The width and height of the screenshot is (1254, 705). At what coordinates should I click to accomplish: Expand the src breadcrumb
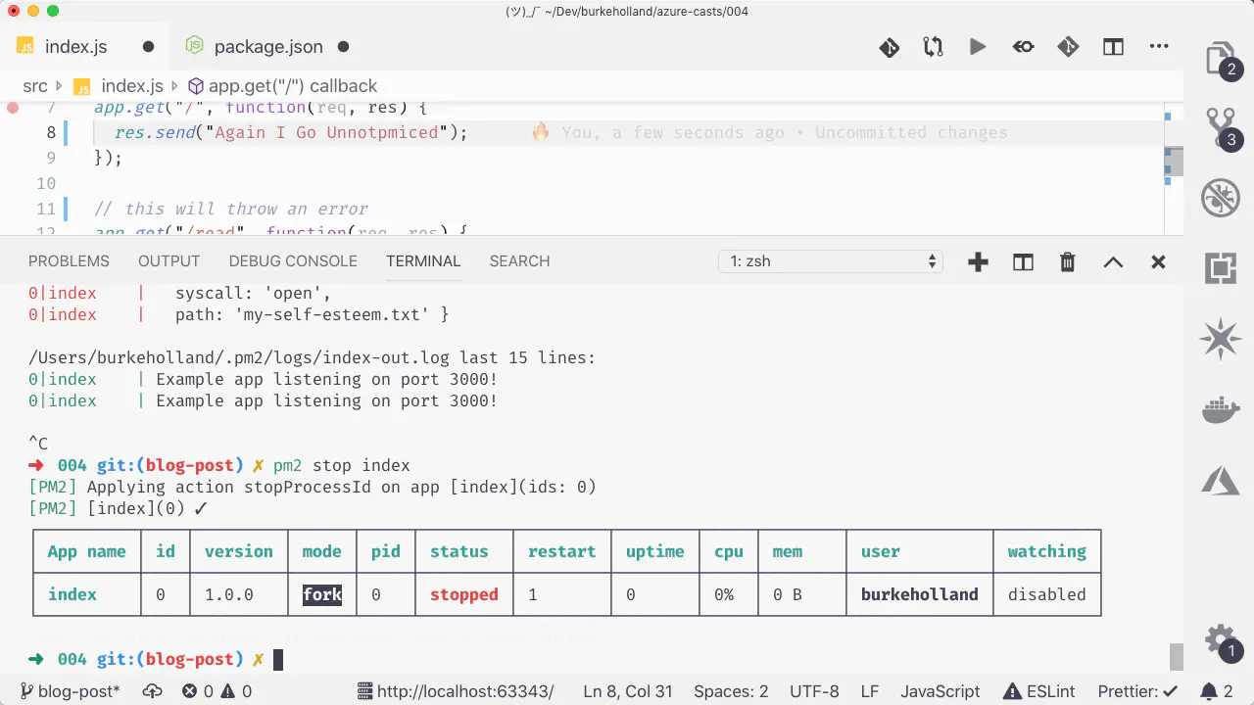35,86
